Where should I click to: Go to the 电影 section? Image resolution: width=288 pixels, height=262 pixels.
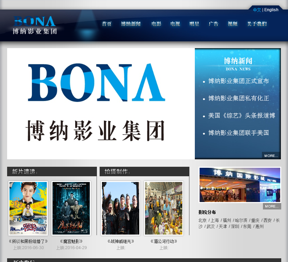tap(156, 24)
